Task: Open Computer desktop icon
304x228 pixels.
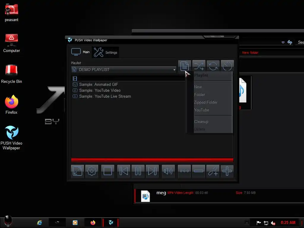Action: pos(12,43)
